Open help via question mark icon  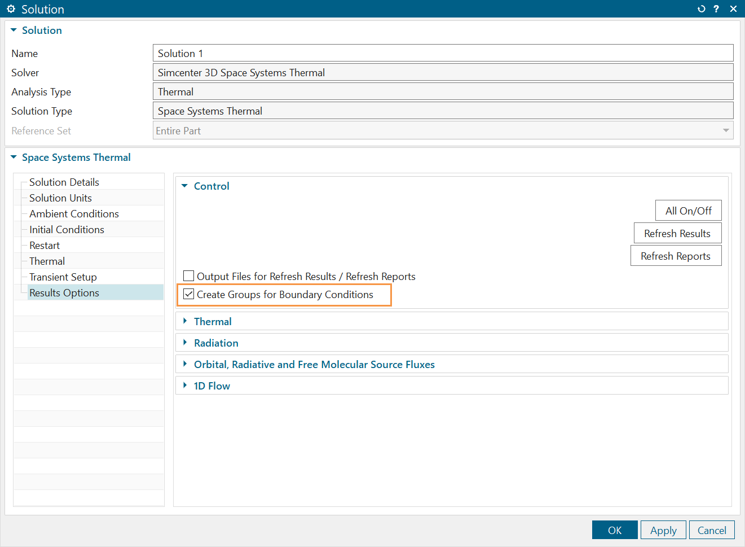click(x=716, y=9)
